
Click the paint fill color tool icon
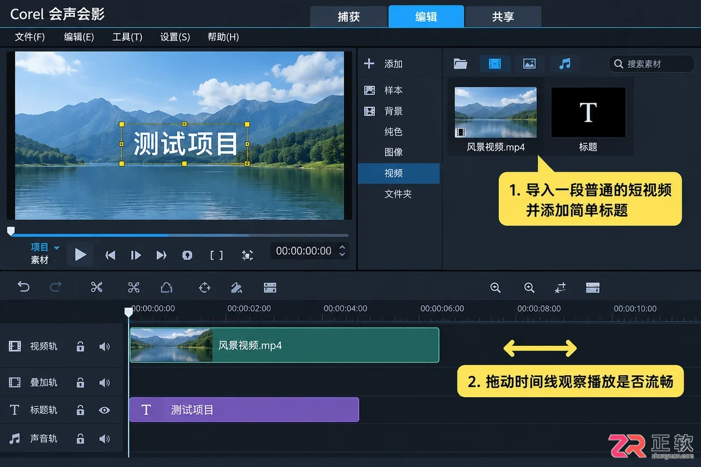tap(237, 288)
